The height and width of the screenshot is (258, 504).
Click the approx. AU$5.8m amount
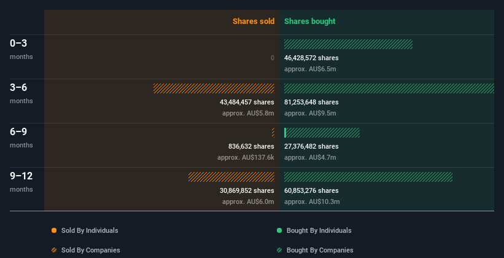coord(248,113)
